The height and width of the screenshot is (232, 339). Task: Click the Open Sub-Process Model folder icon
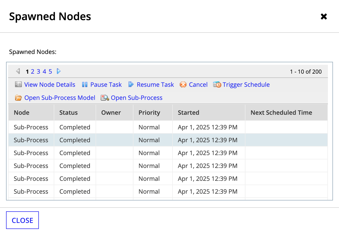[x=18, y=98]
